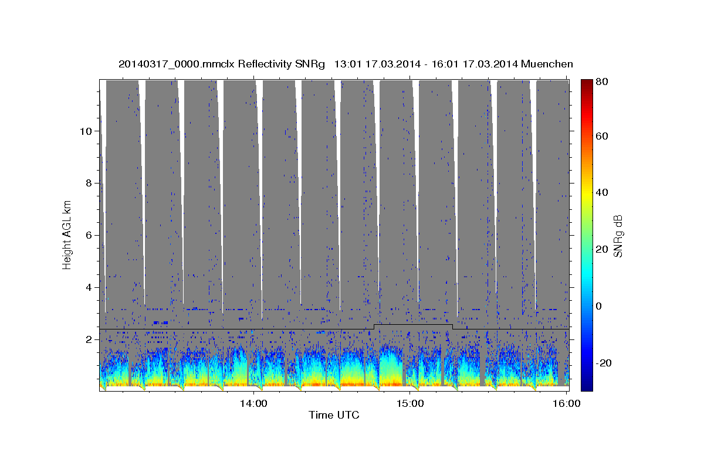Click the 2 km height tick label

coord(87,339)
